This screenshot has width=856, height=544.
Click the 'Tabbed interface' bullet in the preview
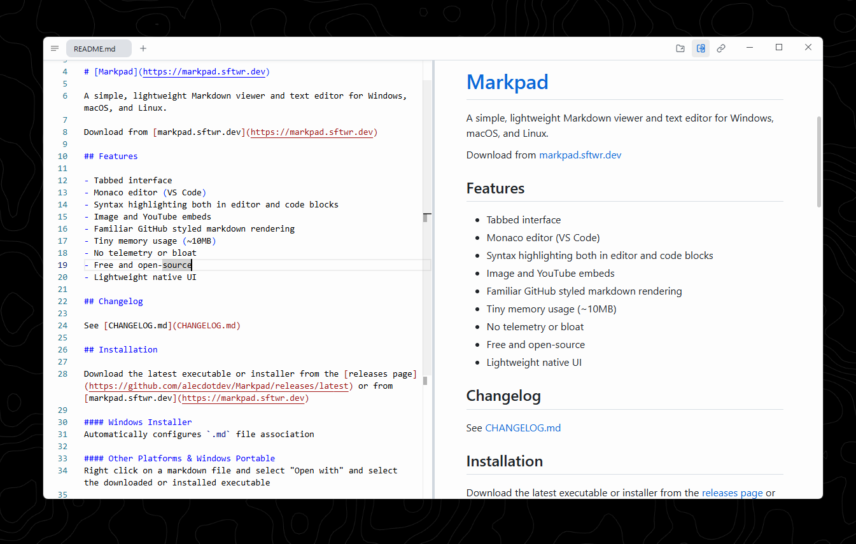tap(523, 220)
